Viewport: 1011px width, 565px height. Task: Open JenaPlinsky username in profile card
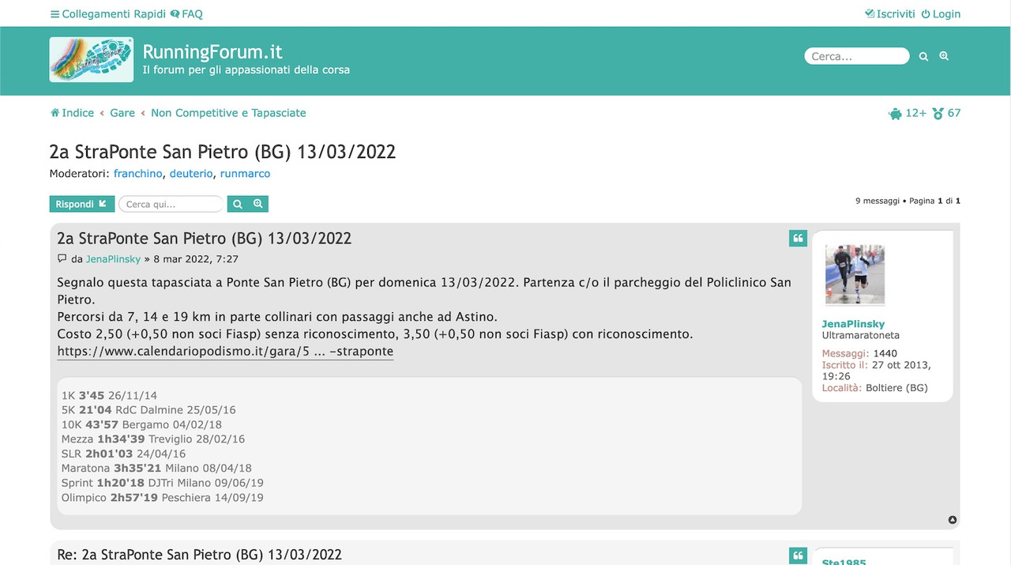point(853,324)
